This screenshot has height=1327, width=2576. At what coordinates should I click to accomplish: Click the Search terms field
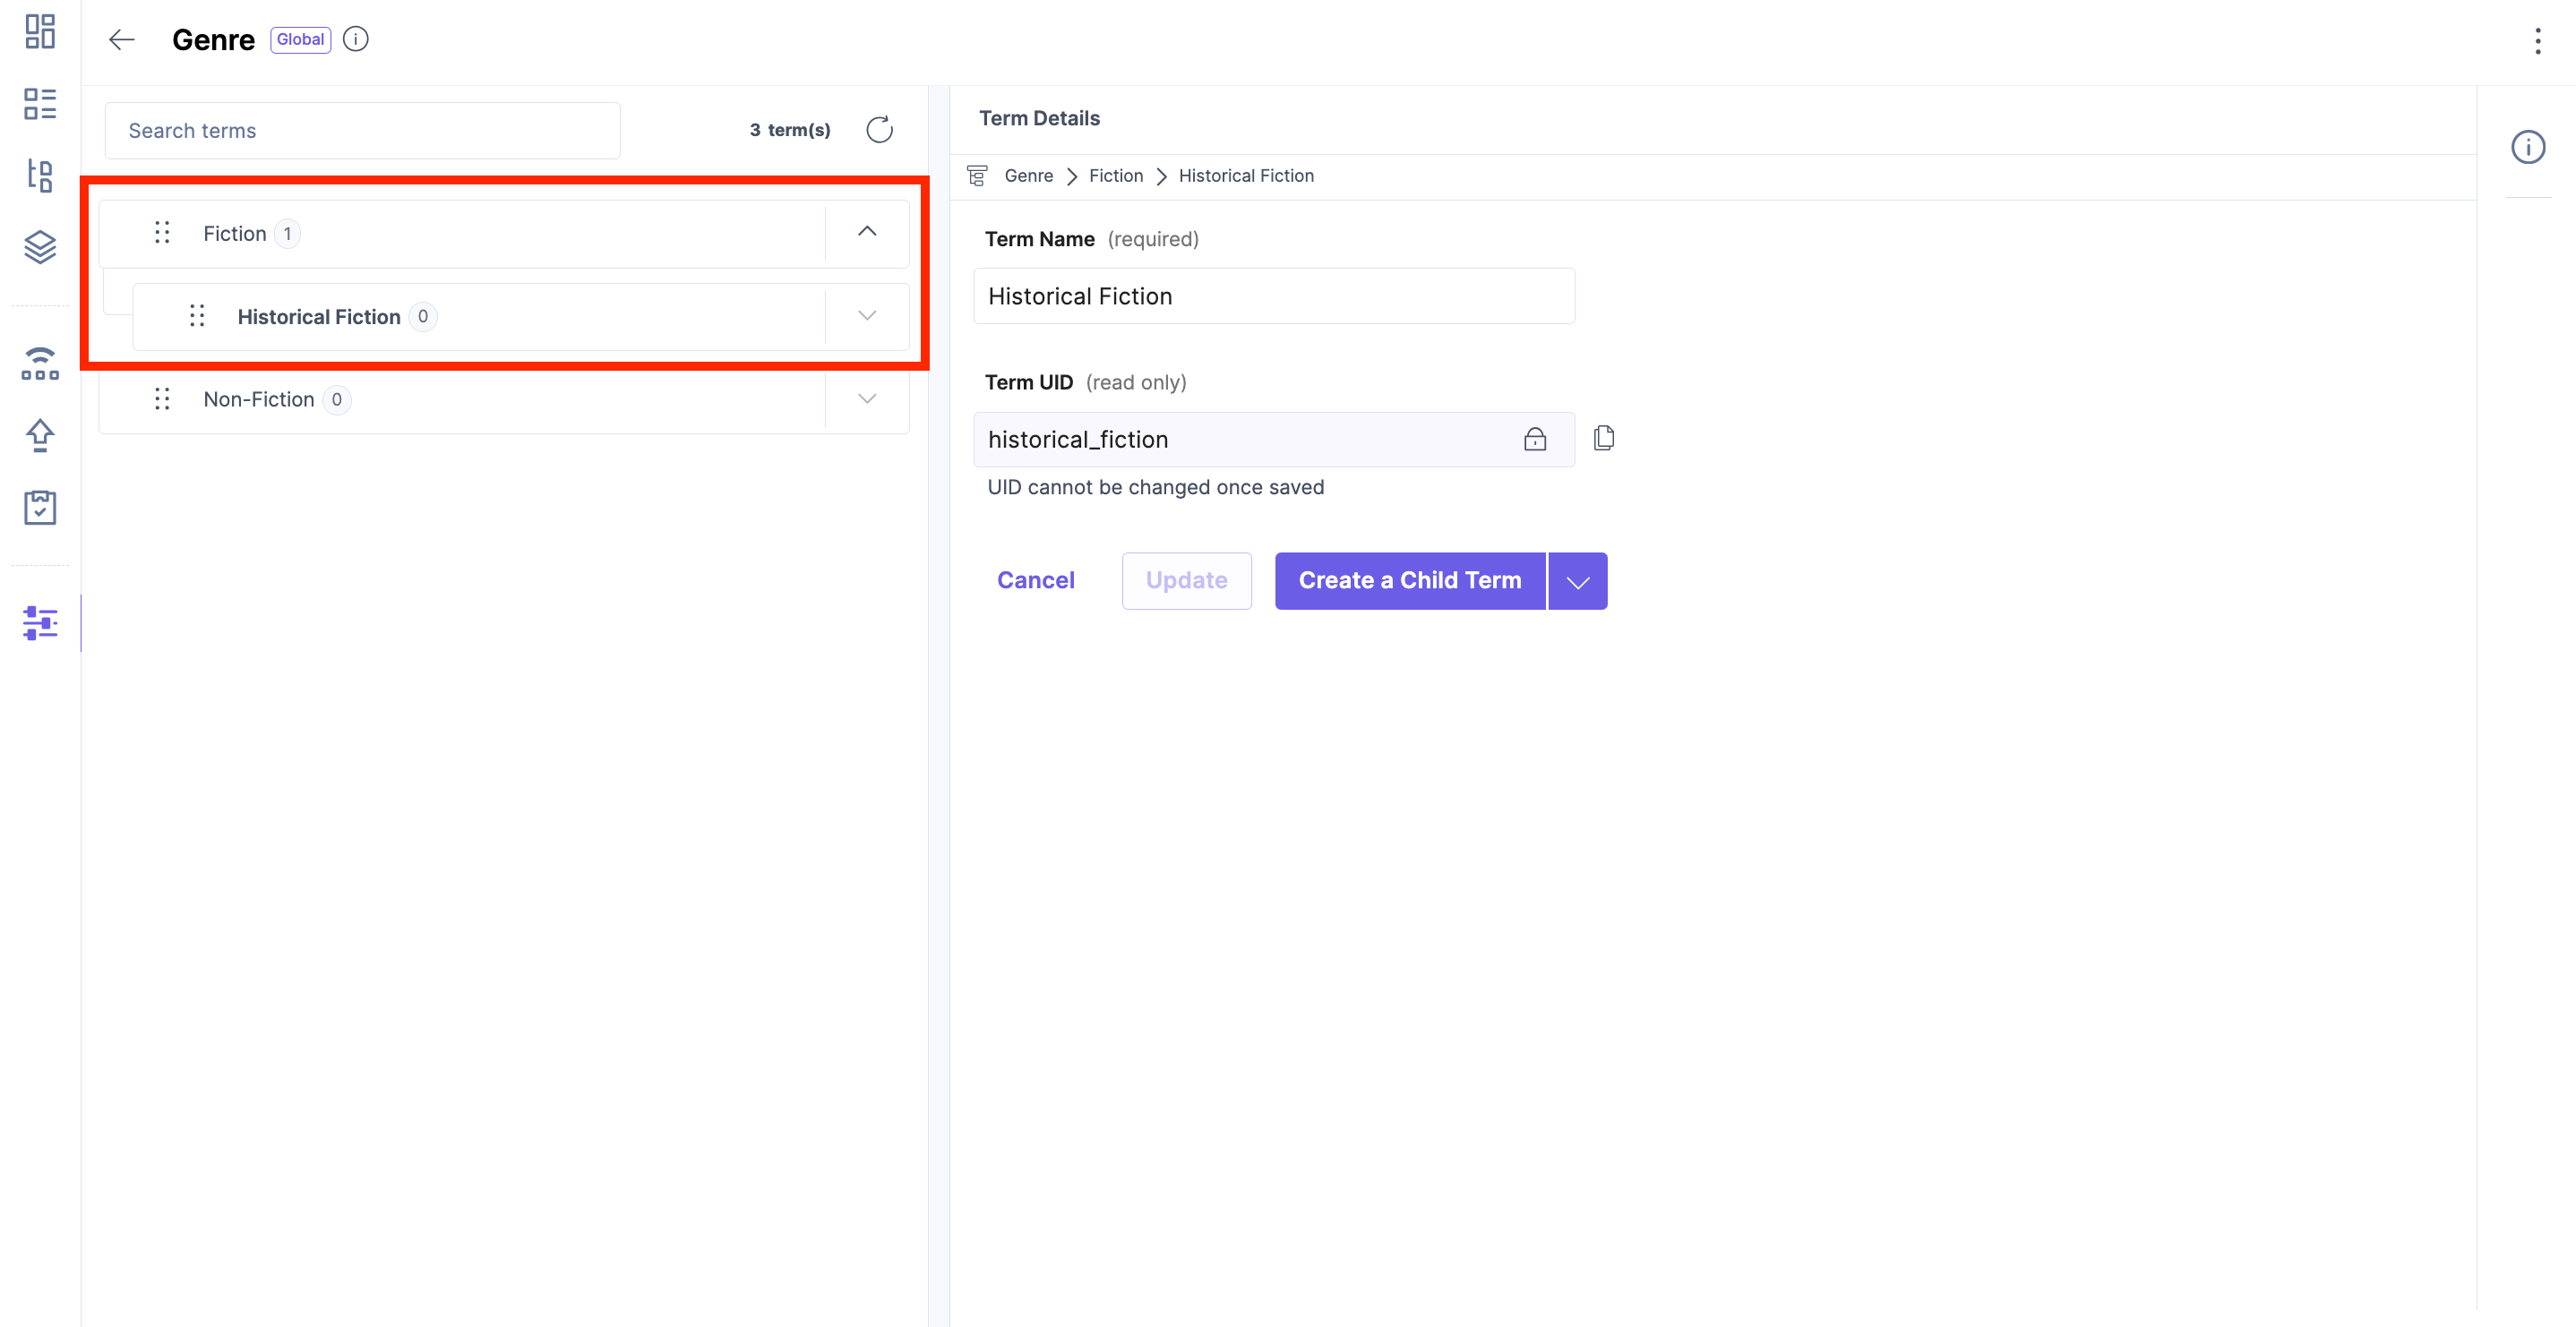tap(362, 131)
